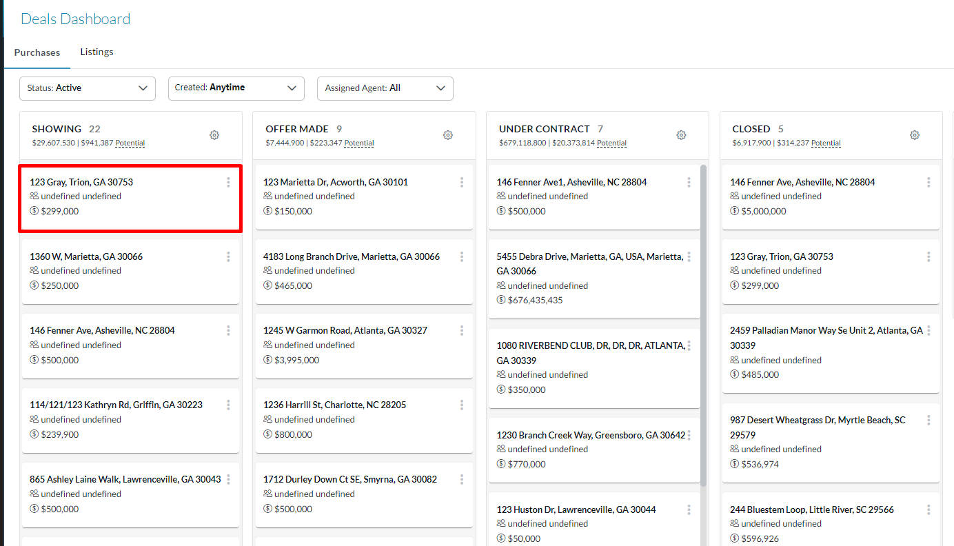Image resolution: width=954 pixels, height=546 pixels.
Task: Open kebab menu for 865 Ashley Laine Walk card
Action: coord(228,479)
